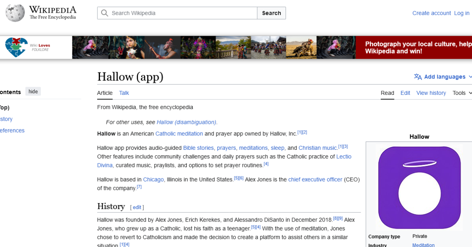Screen dimensions: 472x247
Task: Open the View history tab
Action: [x=431, y=93]
